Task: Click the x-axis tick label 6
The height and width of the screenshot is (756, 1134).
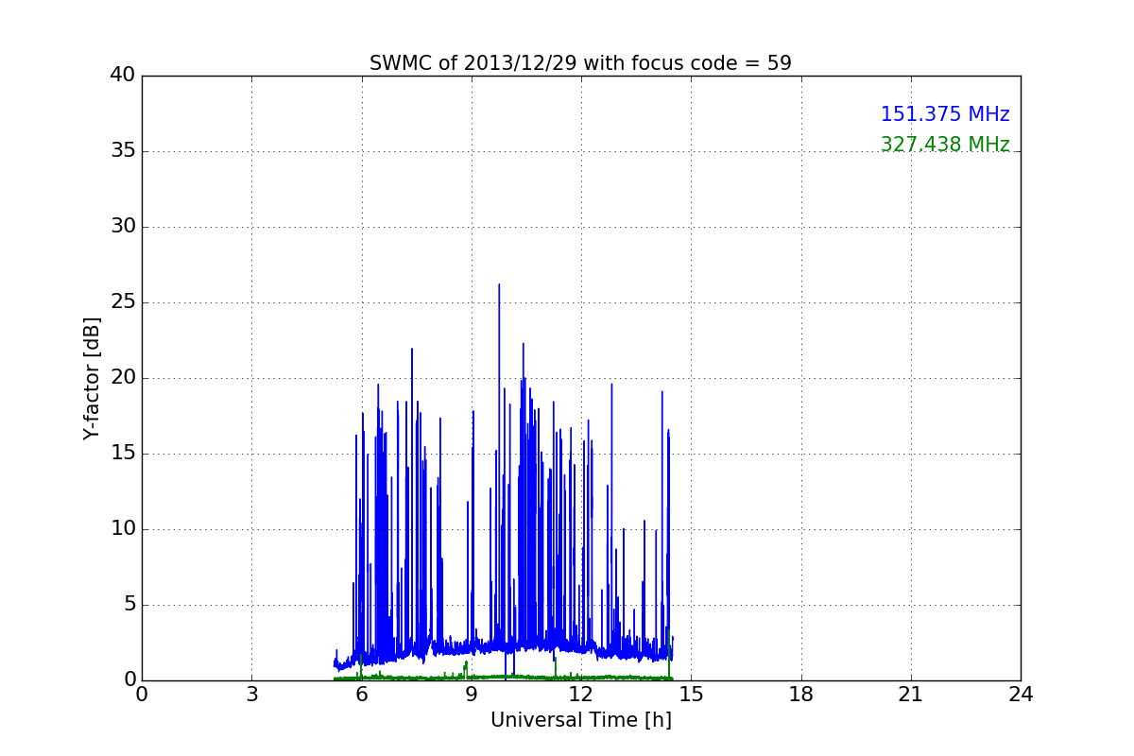Action: (361, 694)
